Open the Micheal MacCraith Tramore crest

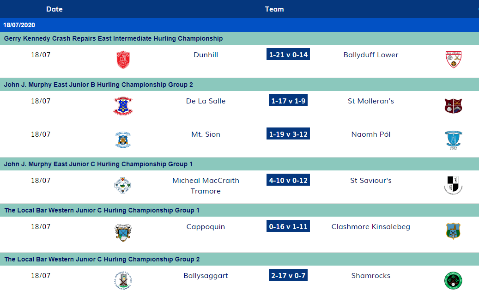click(123, 185)
